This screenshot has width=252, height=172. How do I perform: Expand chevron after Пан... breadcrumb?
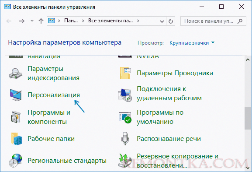pos(83,21)
